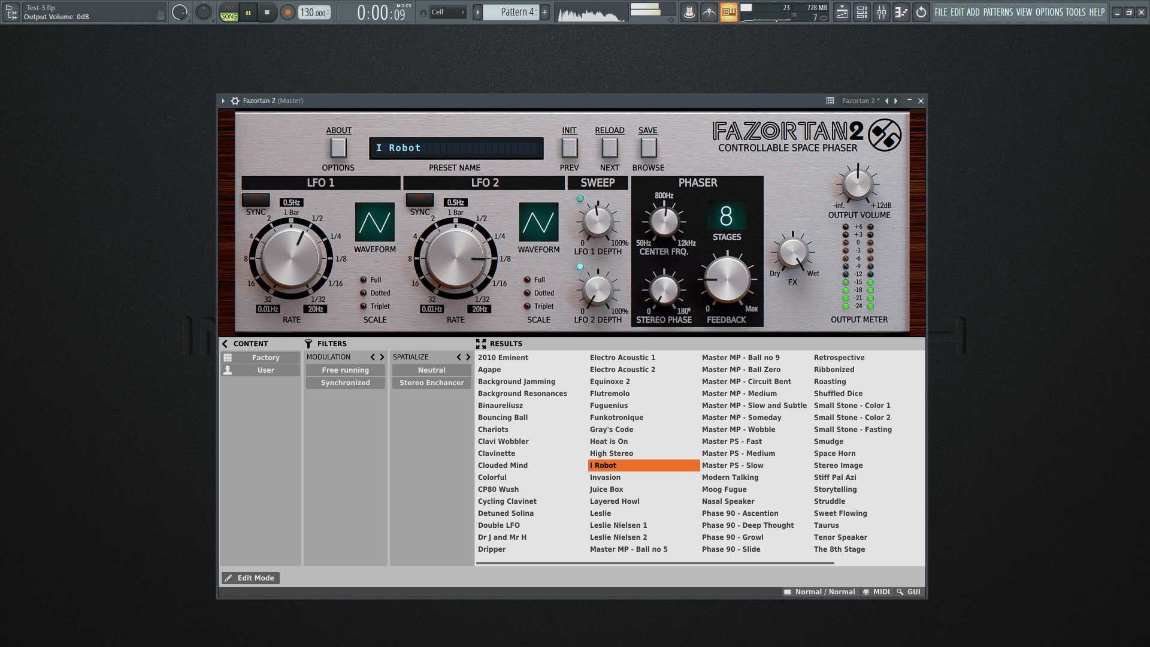Click the LFO 1 waveform display
The height and width of the screenshot is (647, 1150).
375,222
